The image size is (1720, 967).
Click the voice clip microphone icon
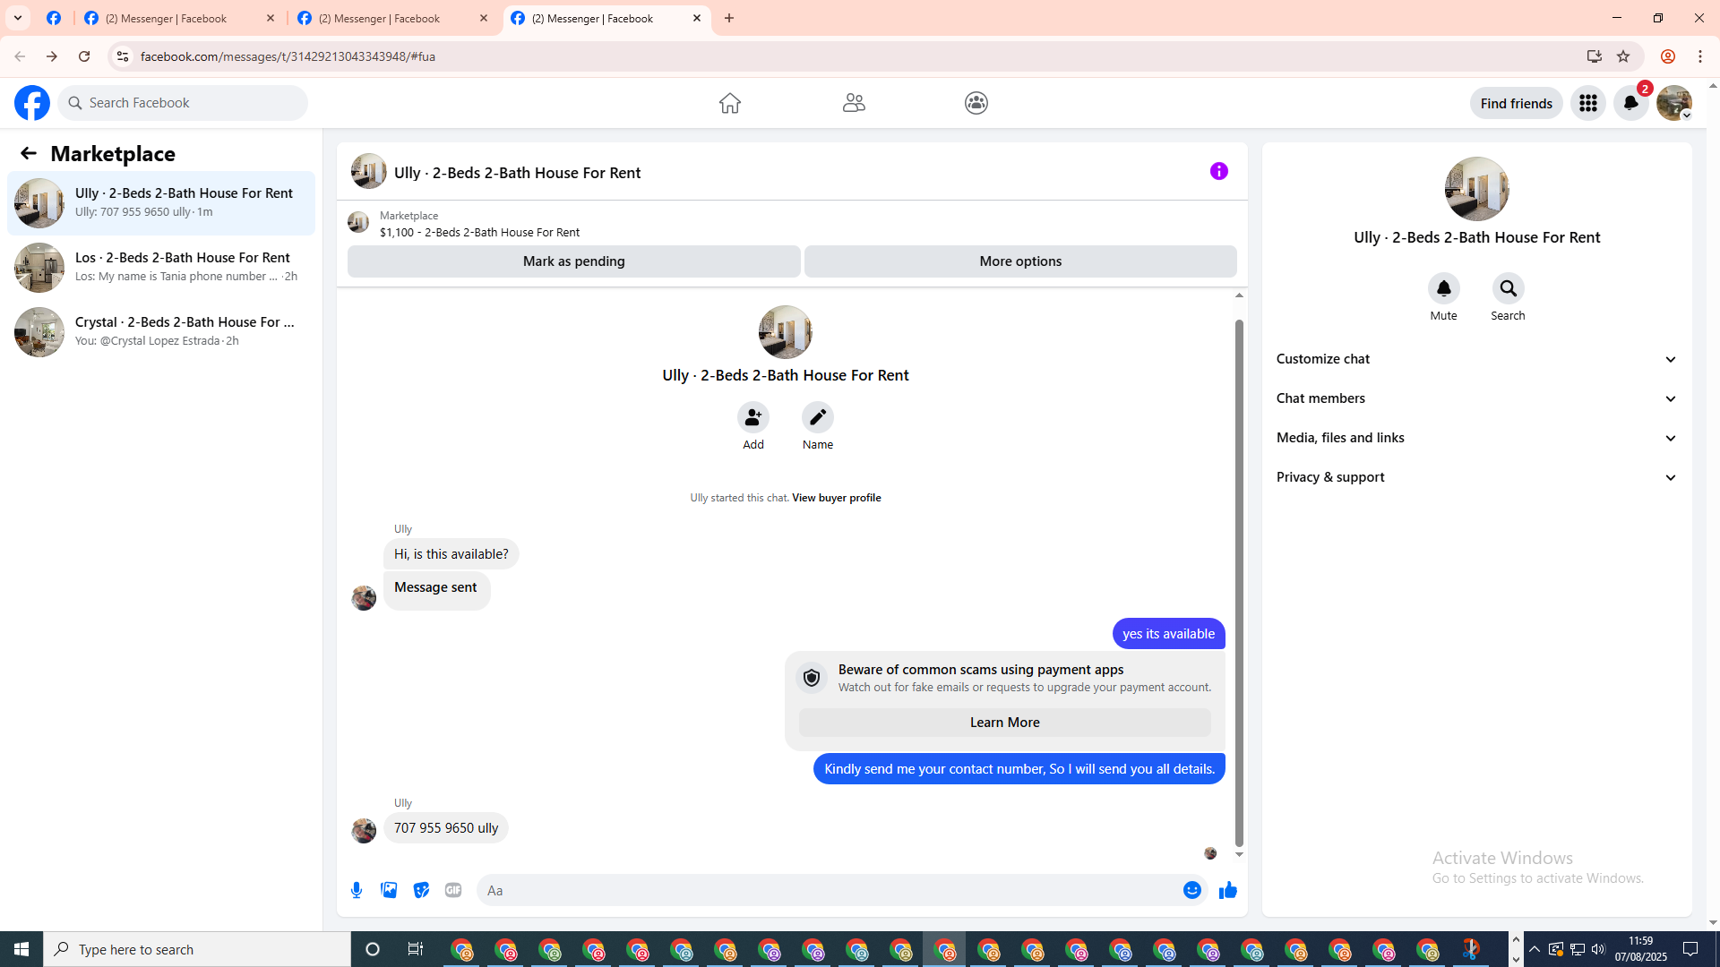click(x=357, y=890)
